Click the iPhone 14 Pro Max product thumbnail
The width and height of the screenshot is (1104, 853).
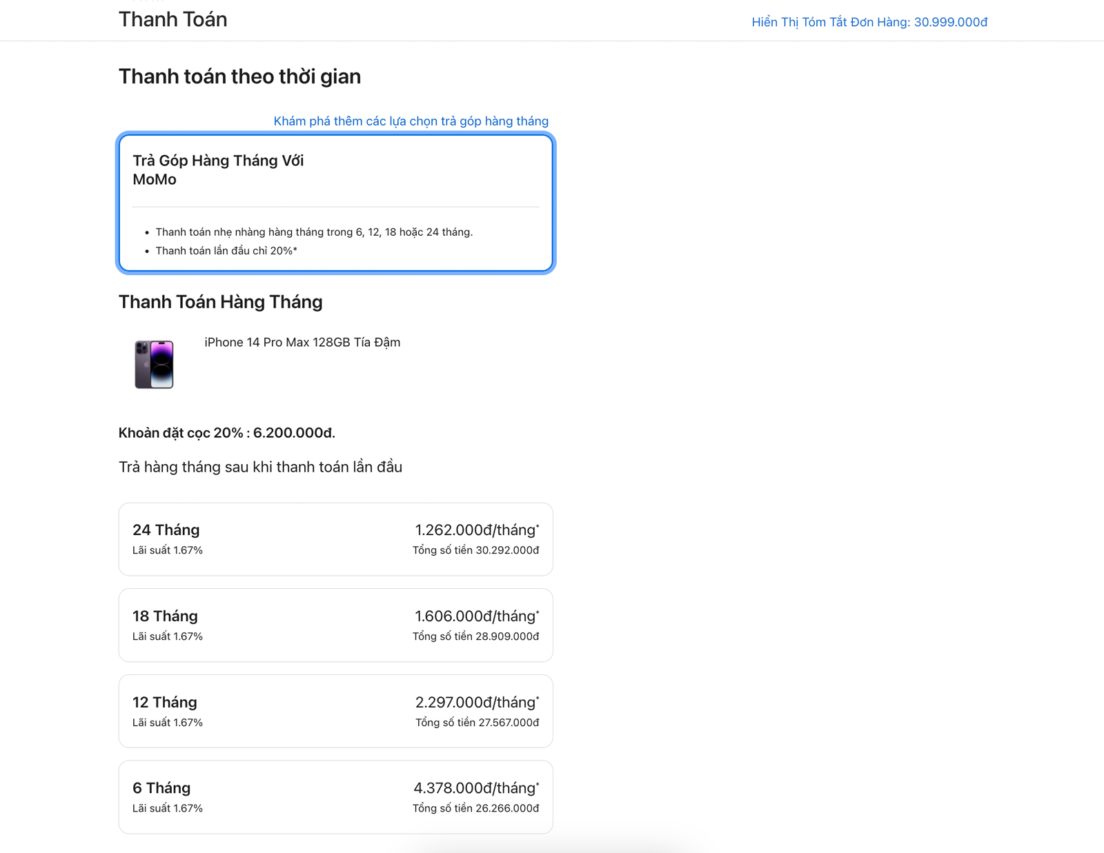154,364
